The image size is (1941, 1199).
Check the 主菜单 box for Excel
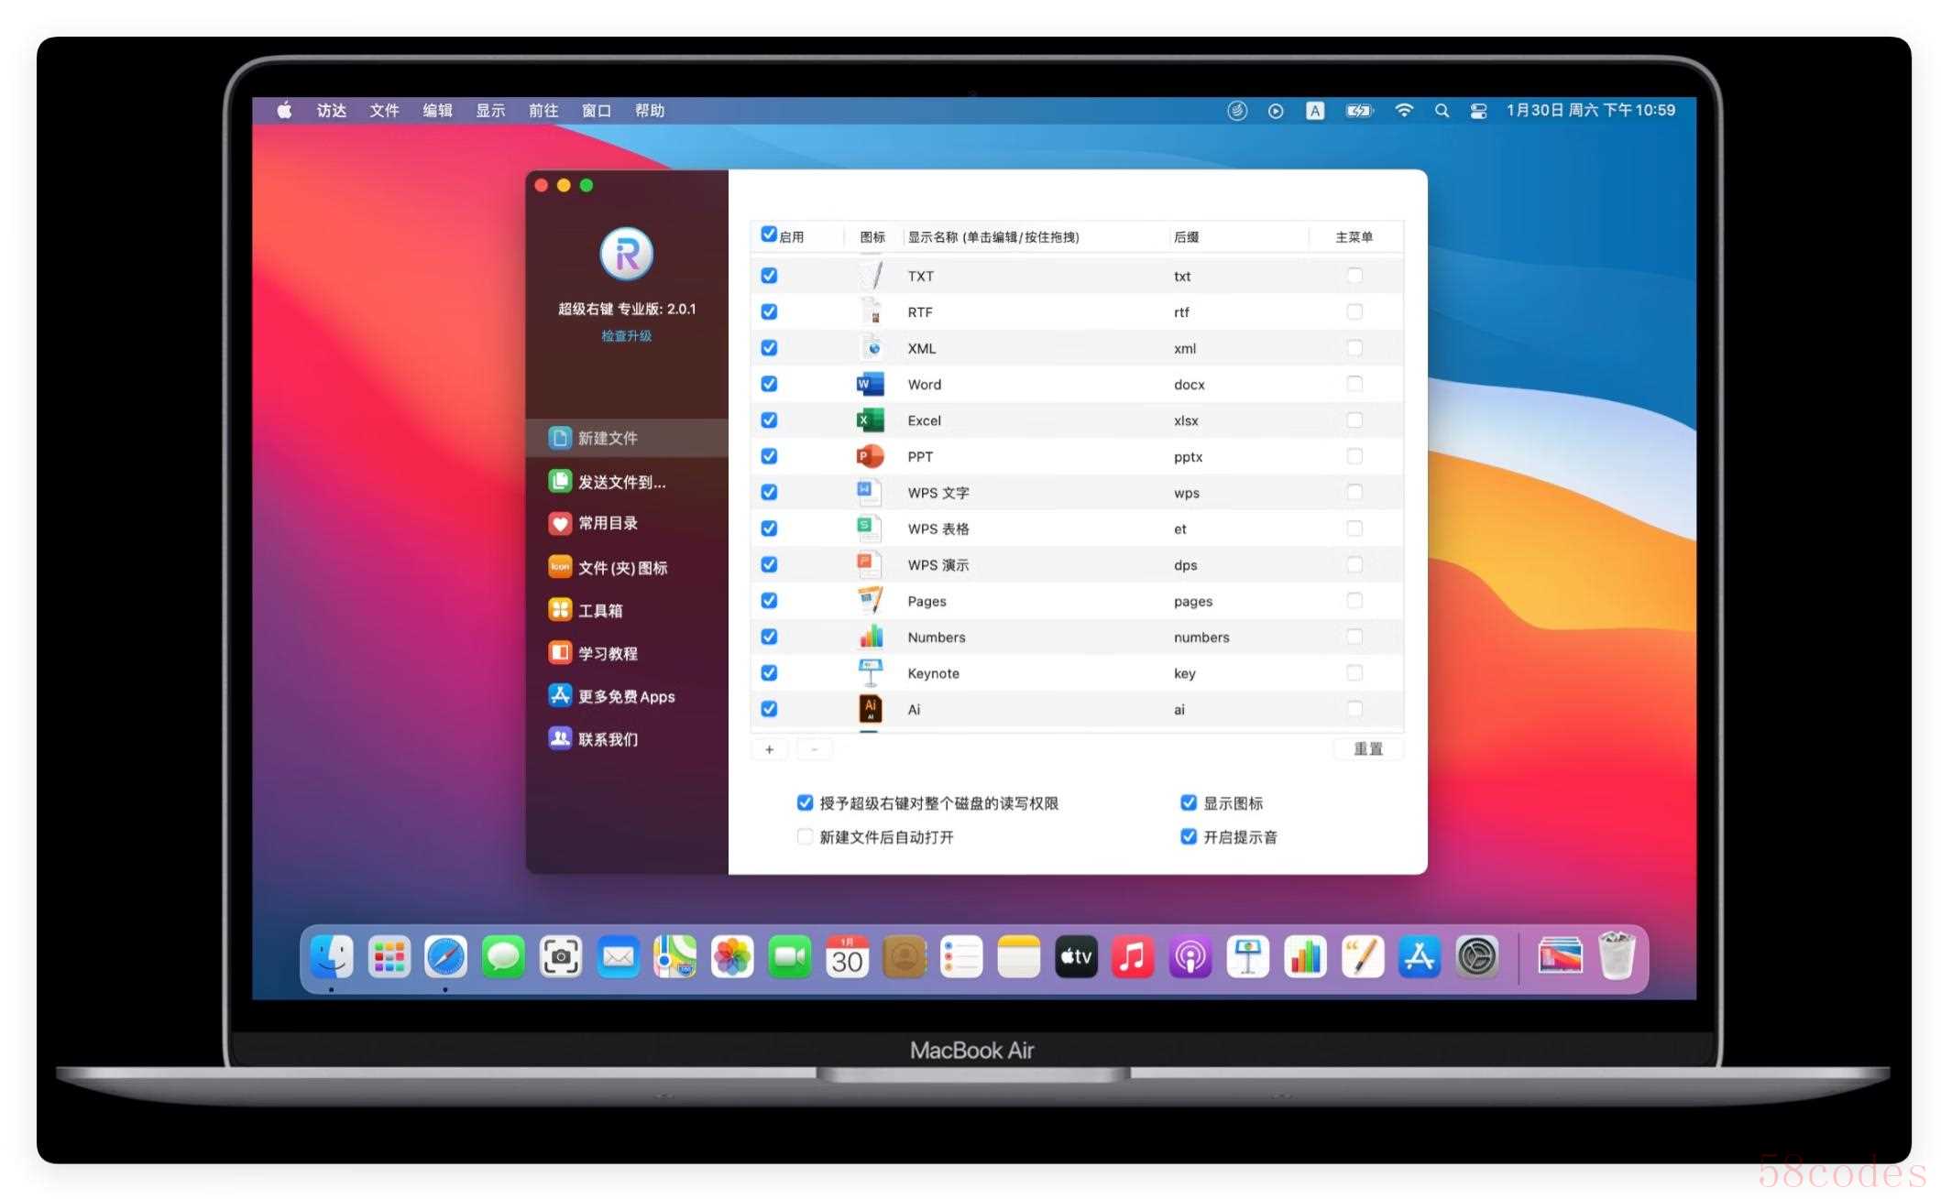pyautogui.click(x=1354, y=420)
